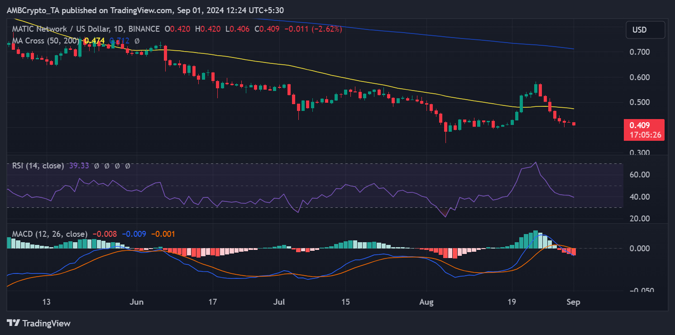Click the USD currency button
The width and height of the screenshot is (675, 335).
pos(646,30)
